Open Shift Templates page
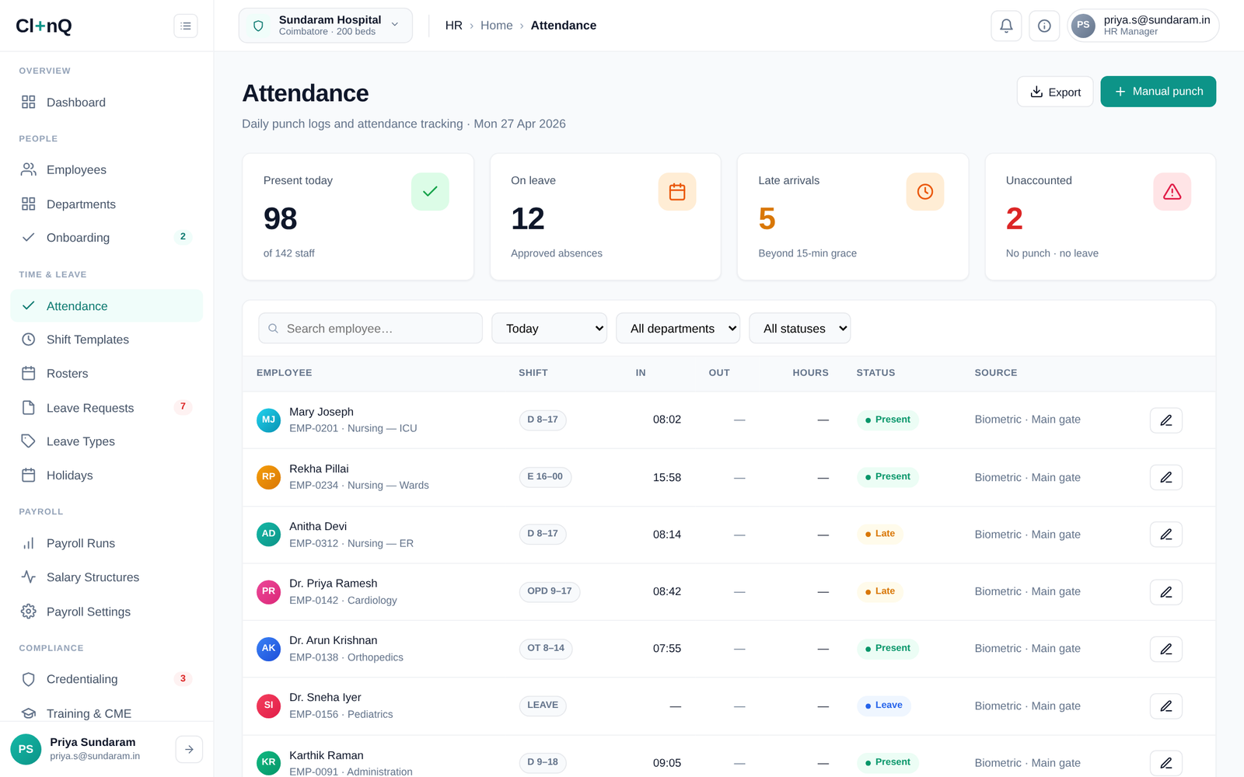The image size is (1244, 777). [x=107, y=340]
